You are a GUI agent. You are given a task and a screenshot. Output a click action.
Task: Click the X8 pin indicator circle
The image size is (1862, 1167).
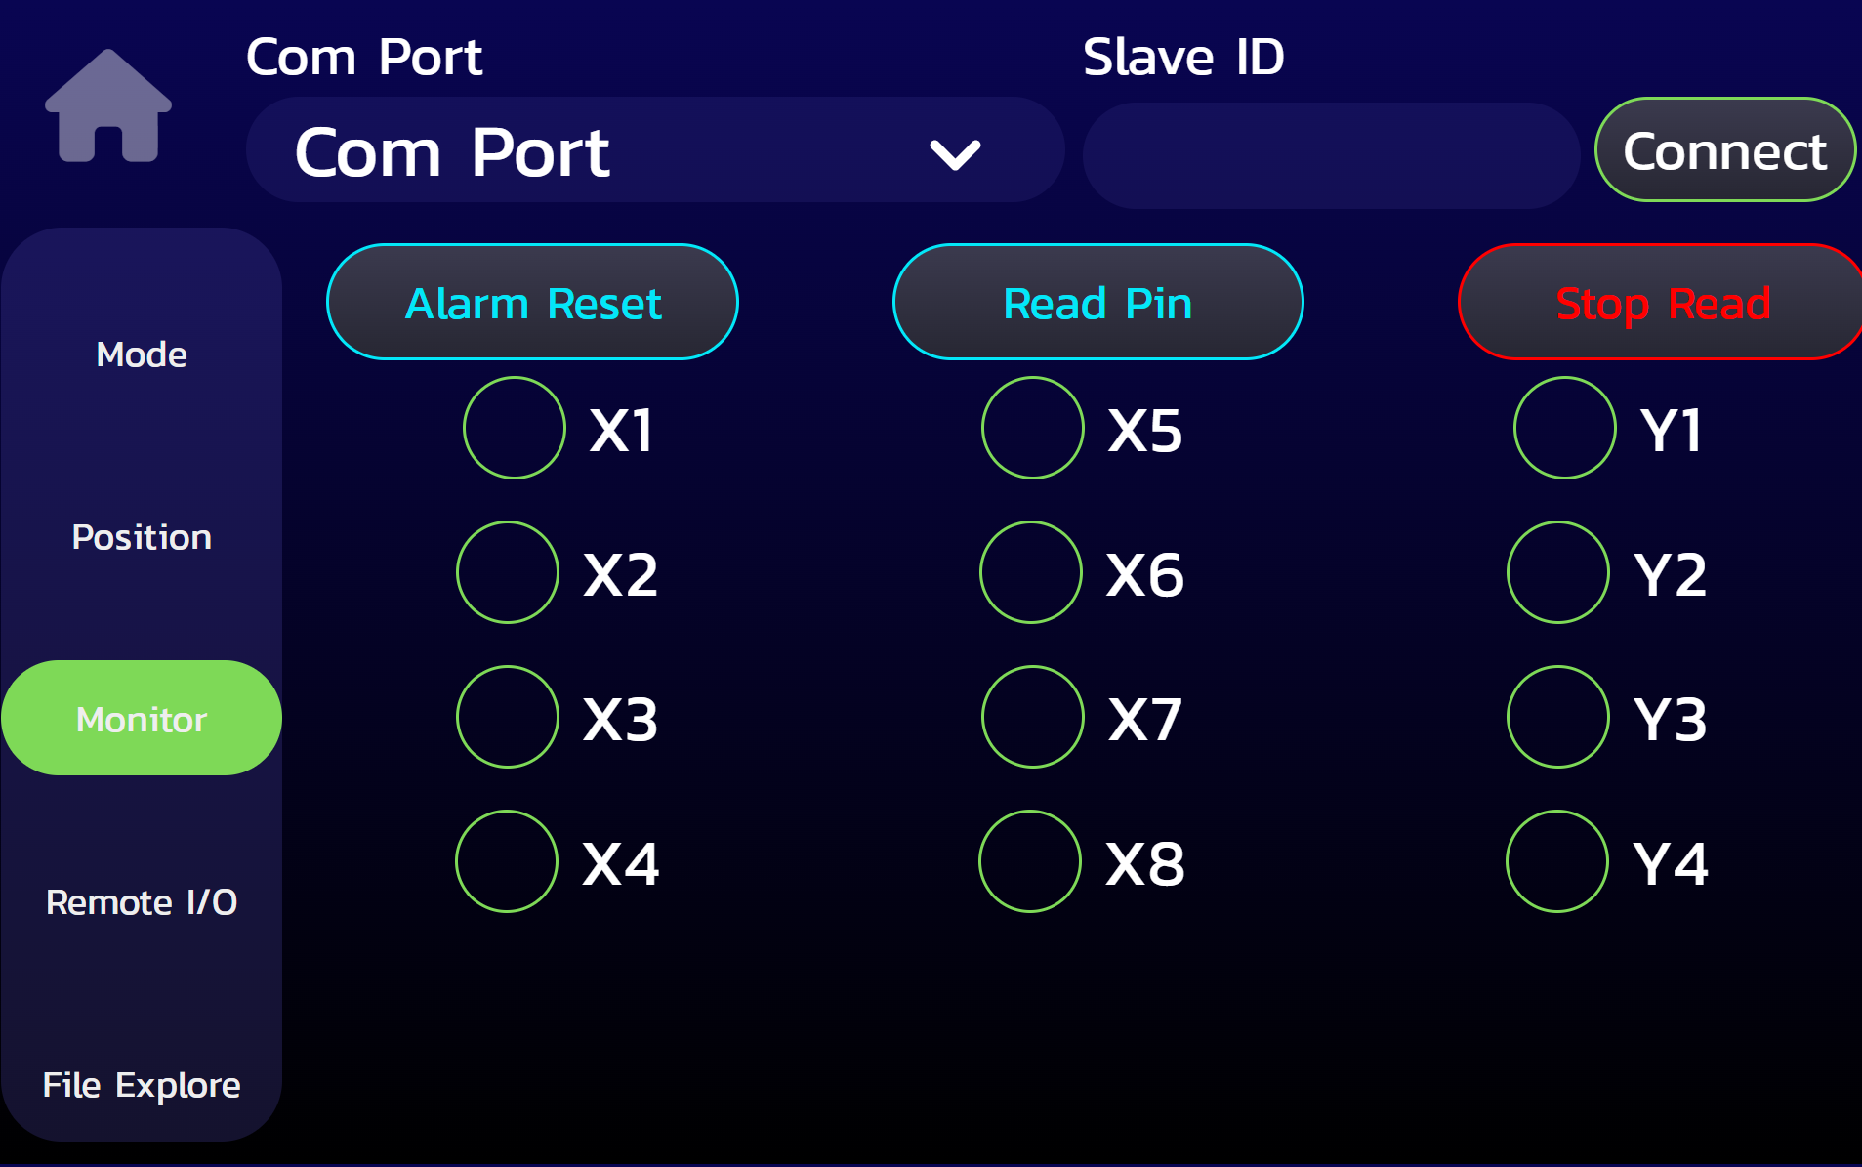pos(1030,861)
